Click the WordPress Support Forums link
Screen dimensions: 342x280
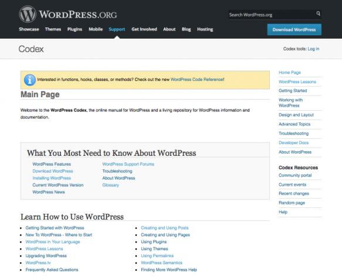point(128,164)
